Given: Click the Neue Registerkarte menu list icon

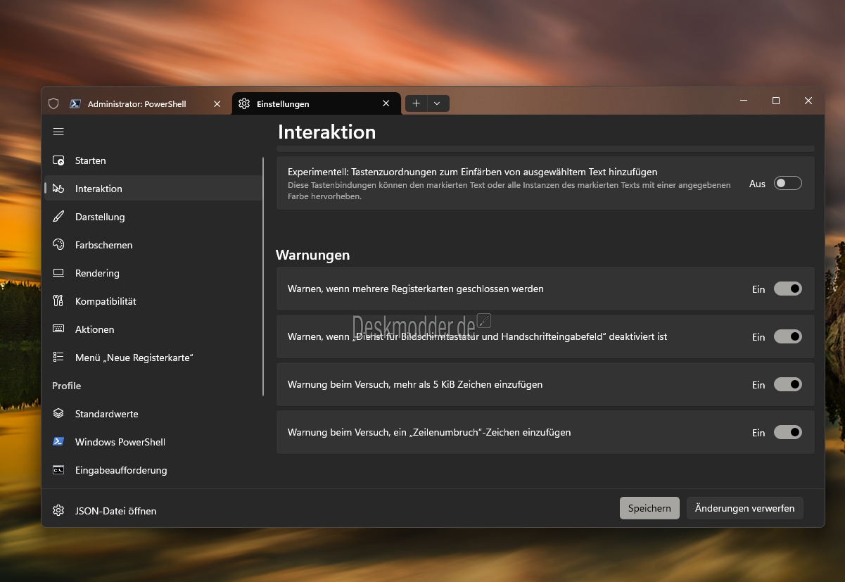Looking at the screenshot, I should pyautogui.click(x=59, y=358).
